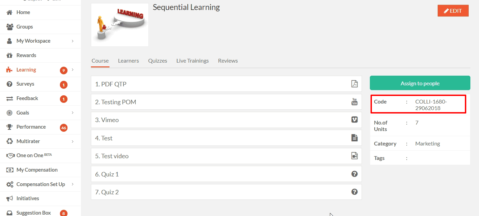Expand the Compensation Set Up chevron
This screenshot has height=216, width=479.
tap(73, 184)
